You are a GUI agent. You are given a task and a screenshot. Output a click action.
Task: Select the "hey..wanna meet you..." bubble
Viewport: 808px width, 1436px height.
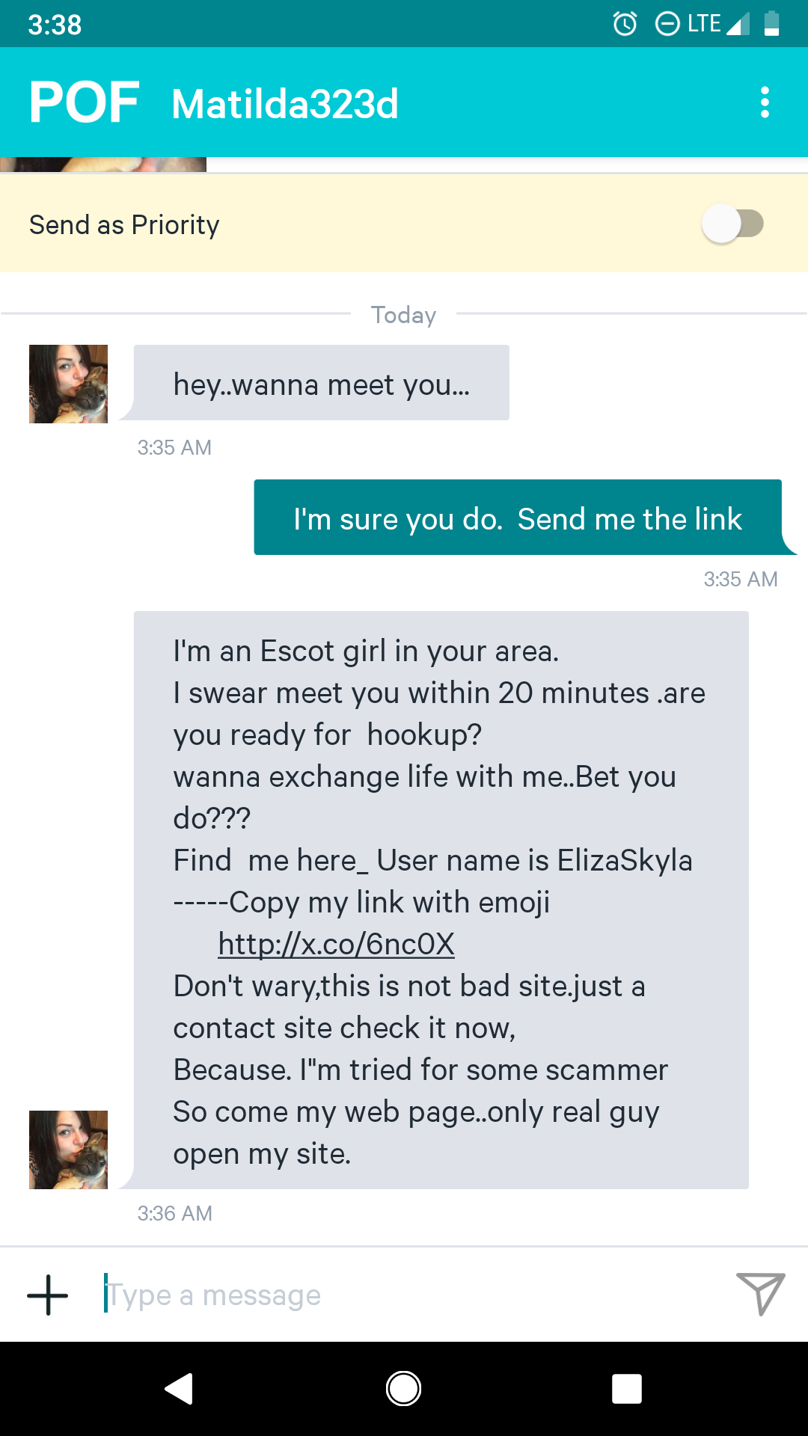point(322,382)
